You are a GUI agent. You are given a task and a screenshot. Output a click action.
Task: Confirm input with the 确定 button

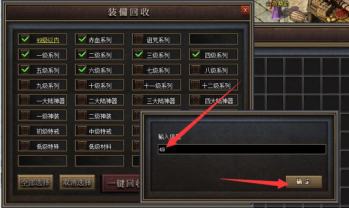point(304,181)
